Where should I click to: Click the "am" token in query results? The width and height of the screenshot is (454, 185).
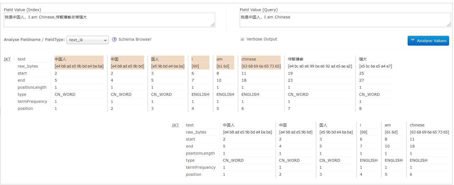tap(388, 125)
